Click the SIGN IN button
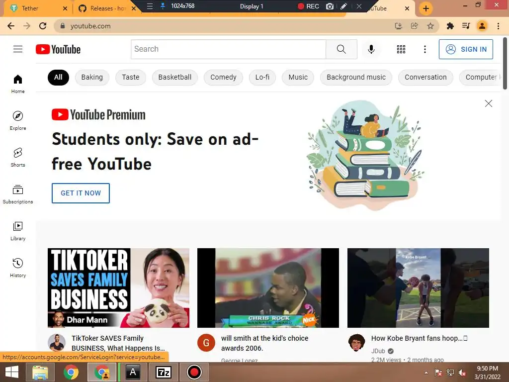 click(466, 49)
